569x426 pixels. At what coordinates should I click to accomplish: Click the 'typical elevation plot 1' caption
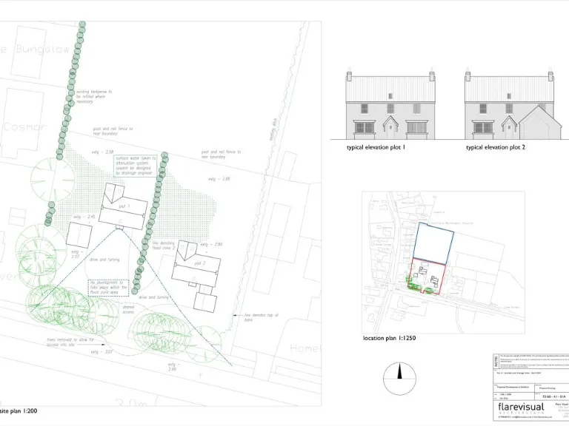click(376, 148)
